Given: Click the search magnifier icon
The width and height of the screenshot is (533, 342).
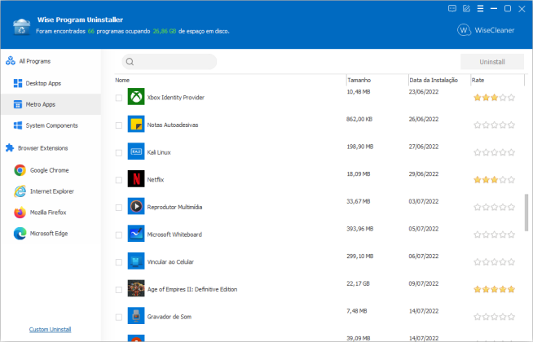Looking at the screenshot, I should (x=130, y=62).
